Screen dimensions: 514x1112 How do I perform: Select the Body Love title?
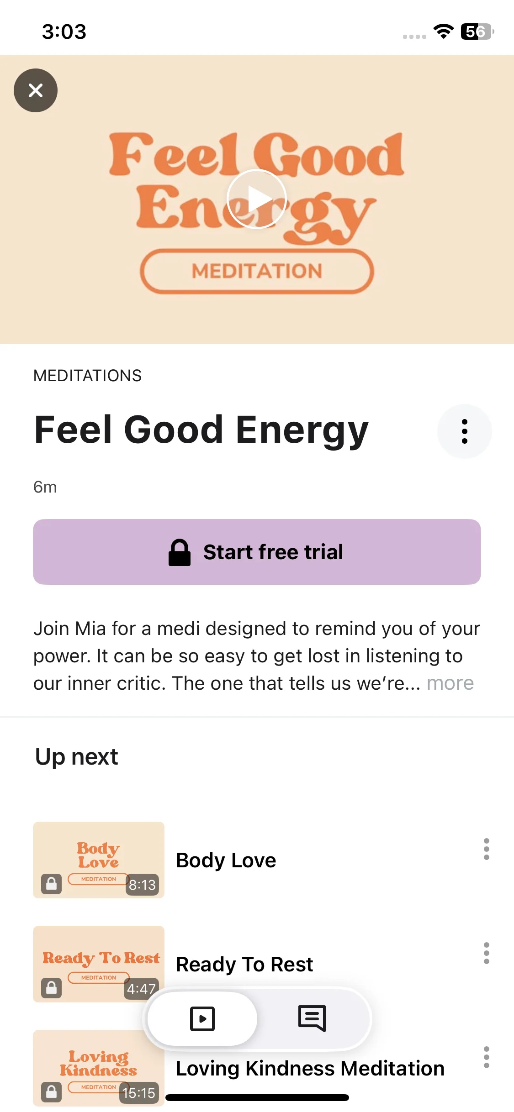(x=226, y=860)
